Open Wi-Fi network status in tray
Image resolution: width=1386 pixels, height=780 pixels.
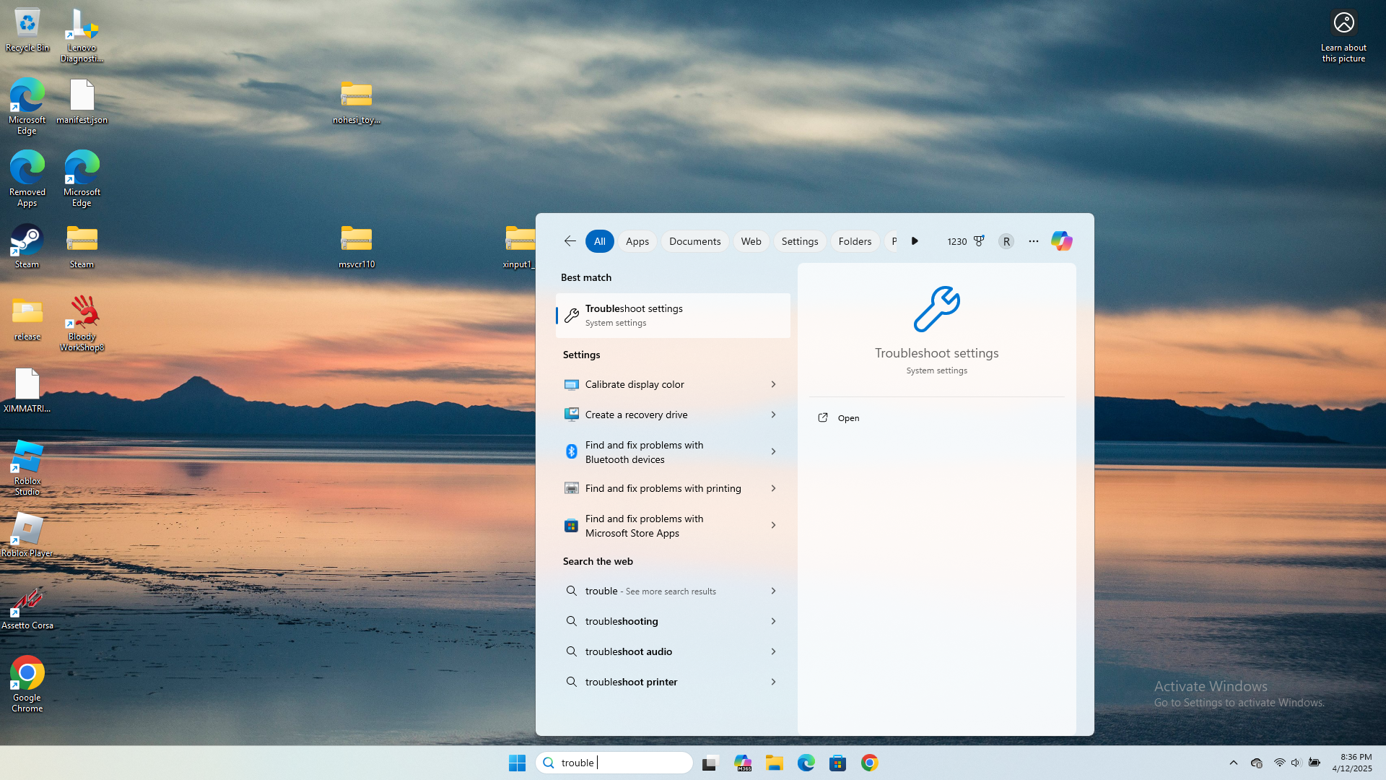tap(1279, 763)
